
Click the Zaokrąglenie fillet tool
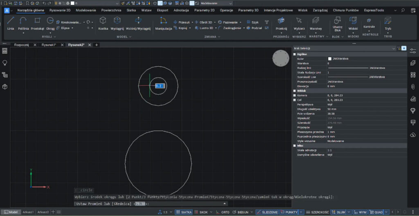230,28
